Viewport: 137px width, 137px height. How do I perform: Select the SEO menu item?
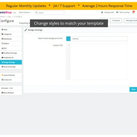pos(11,48)
